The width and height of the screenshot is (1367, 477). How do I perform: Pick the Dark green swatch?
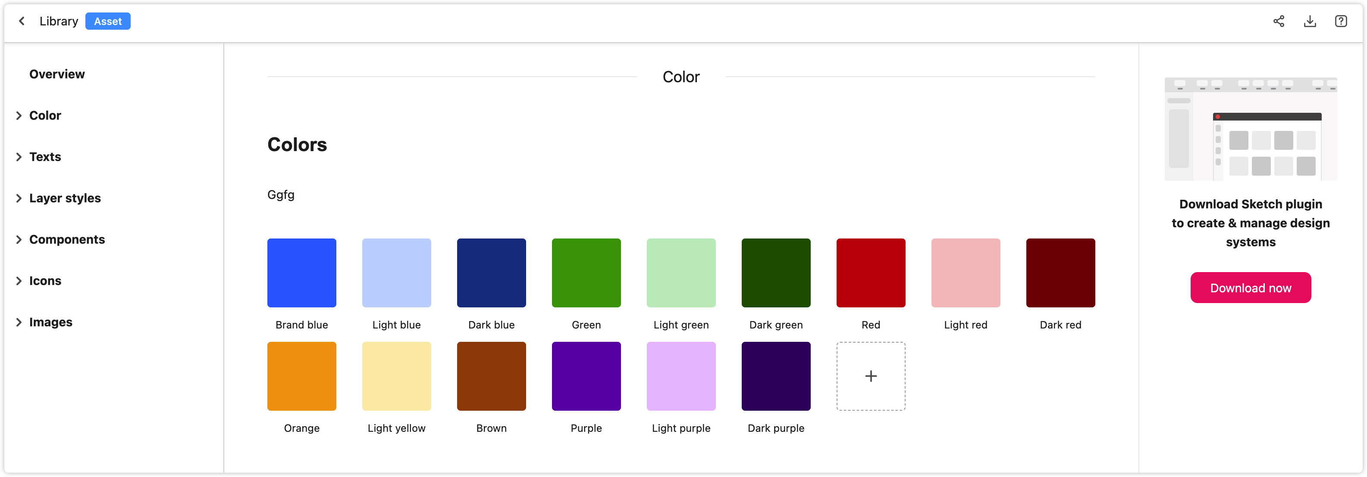pos(776,273)
